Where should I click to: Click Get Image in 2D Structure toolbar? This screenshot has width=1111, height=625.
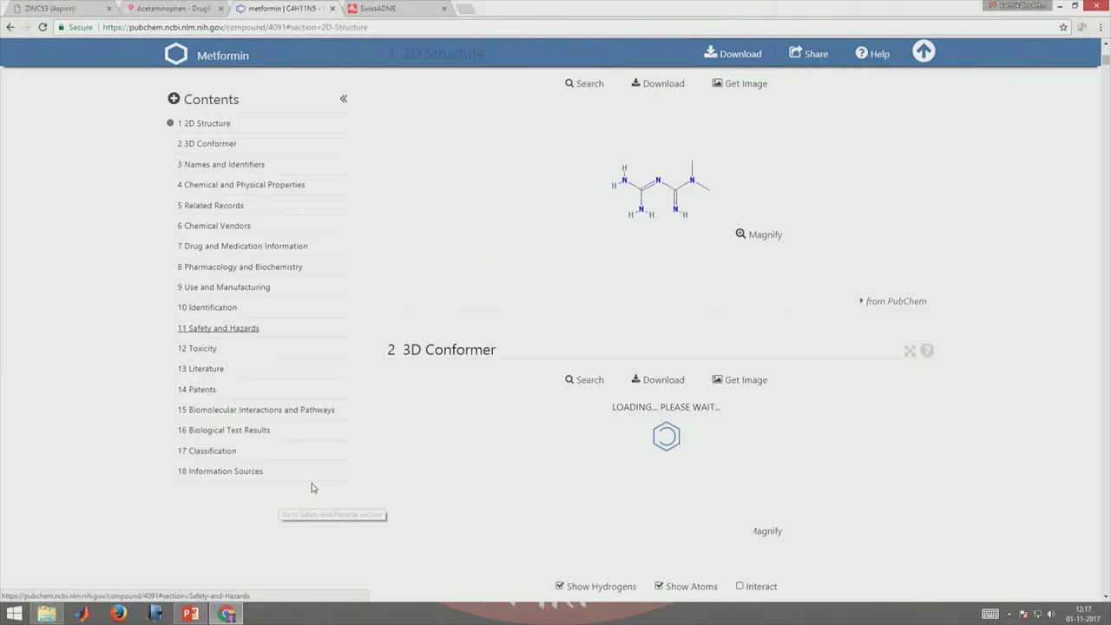point(740,83)
